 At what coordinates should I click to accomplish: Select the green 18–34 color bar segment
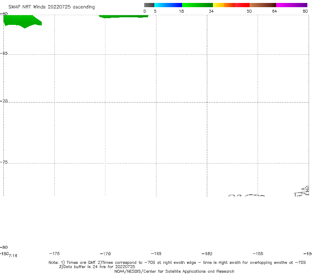click(x=197, y=5)
